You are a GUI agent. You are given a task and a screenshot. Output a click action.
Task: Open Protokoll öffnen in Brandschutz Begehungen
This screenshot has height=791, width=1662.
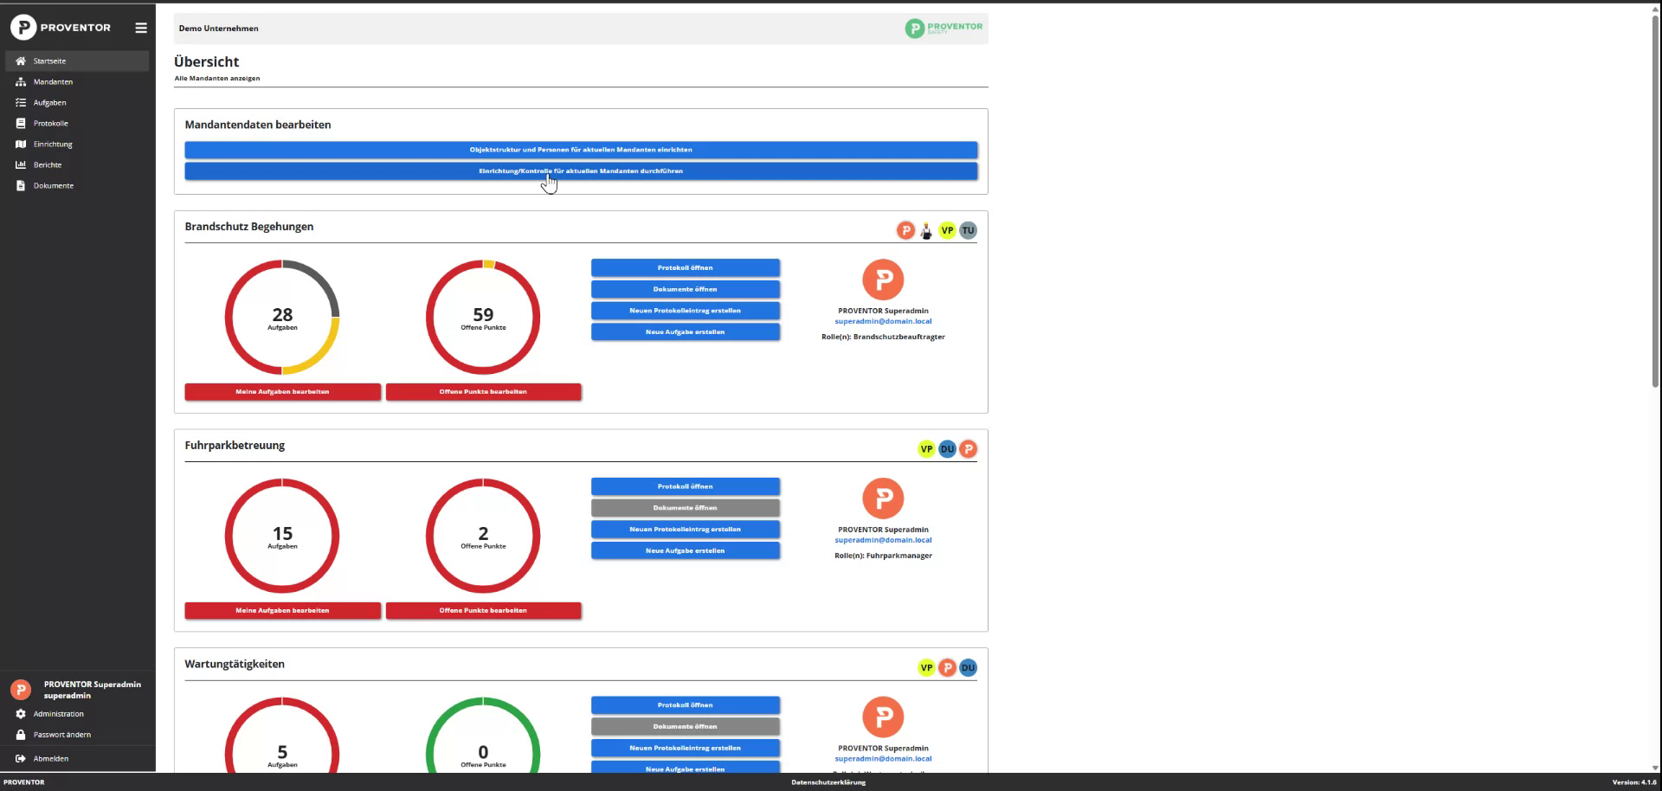(685, 268)
